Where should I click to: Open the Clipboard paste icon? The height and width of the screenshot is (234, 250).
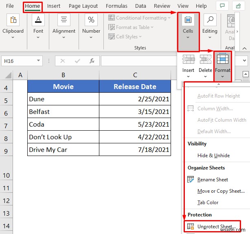tap(13, 20)
